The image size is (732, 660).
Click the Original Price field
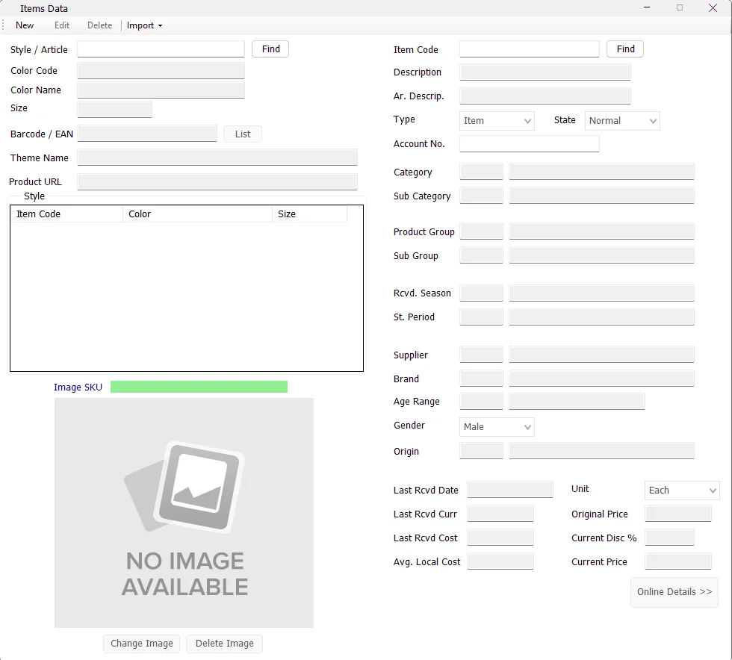[678, 514]
